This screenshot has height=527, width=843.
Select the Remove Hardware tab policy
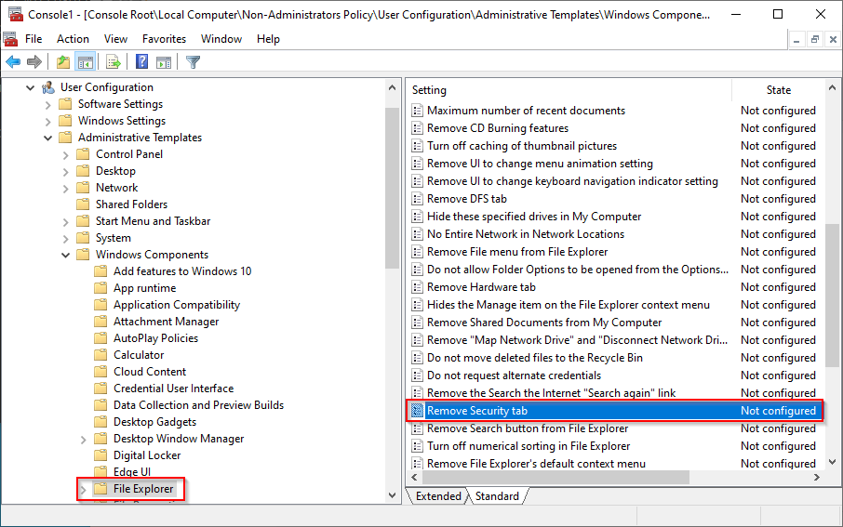click(481, 287)
